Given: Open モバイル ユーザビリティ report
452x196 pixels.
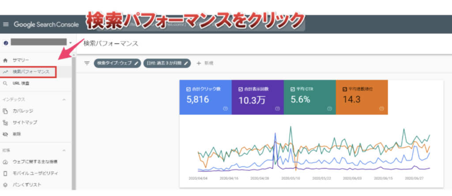Looking at the screenshot, I should click(x=36, y=173).
